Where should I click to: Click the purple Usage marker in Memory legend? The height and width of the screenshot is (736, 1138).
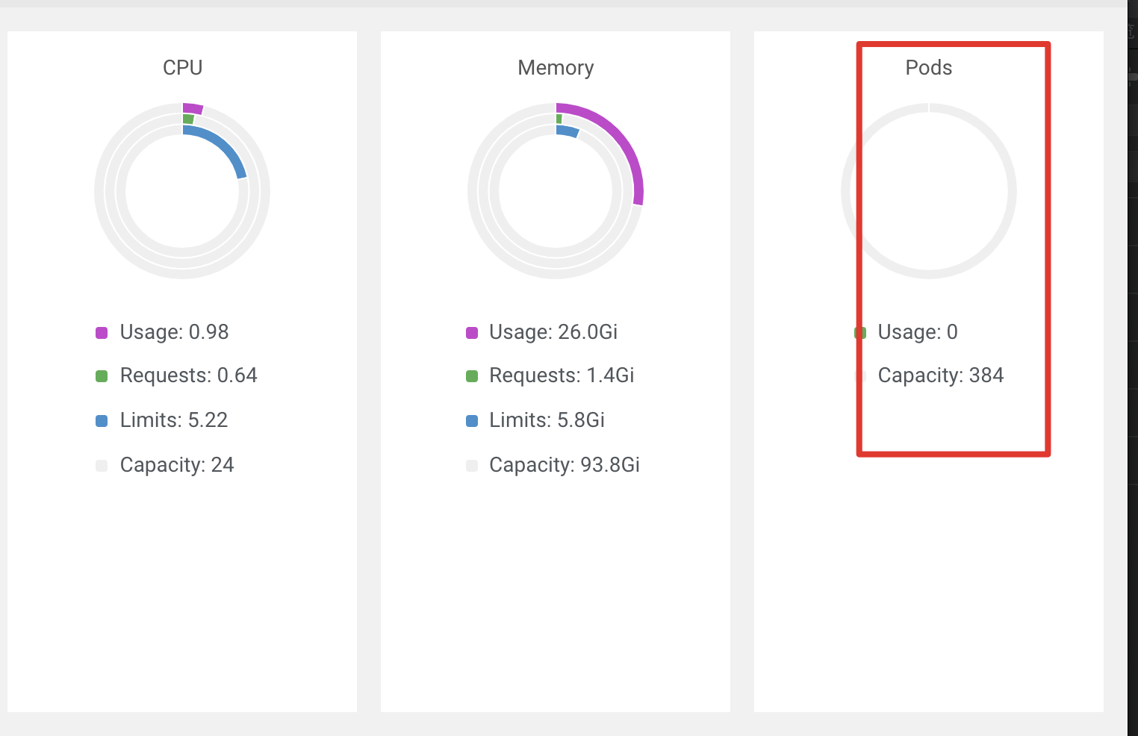click(472, 332)
